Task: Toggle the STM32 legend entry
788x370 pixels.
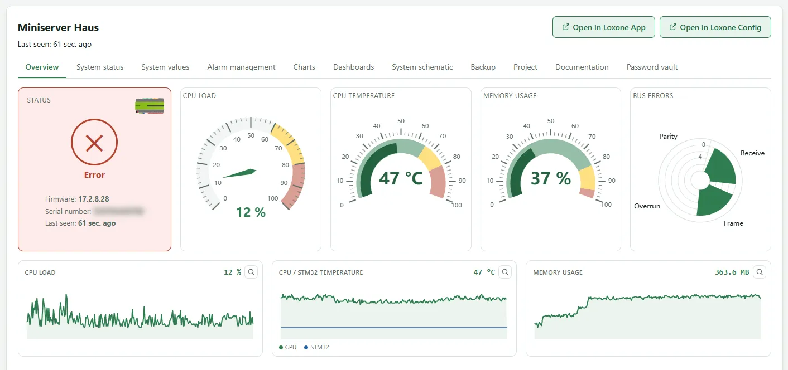Action: [x=316, y=347]
